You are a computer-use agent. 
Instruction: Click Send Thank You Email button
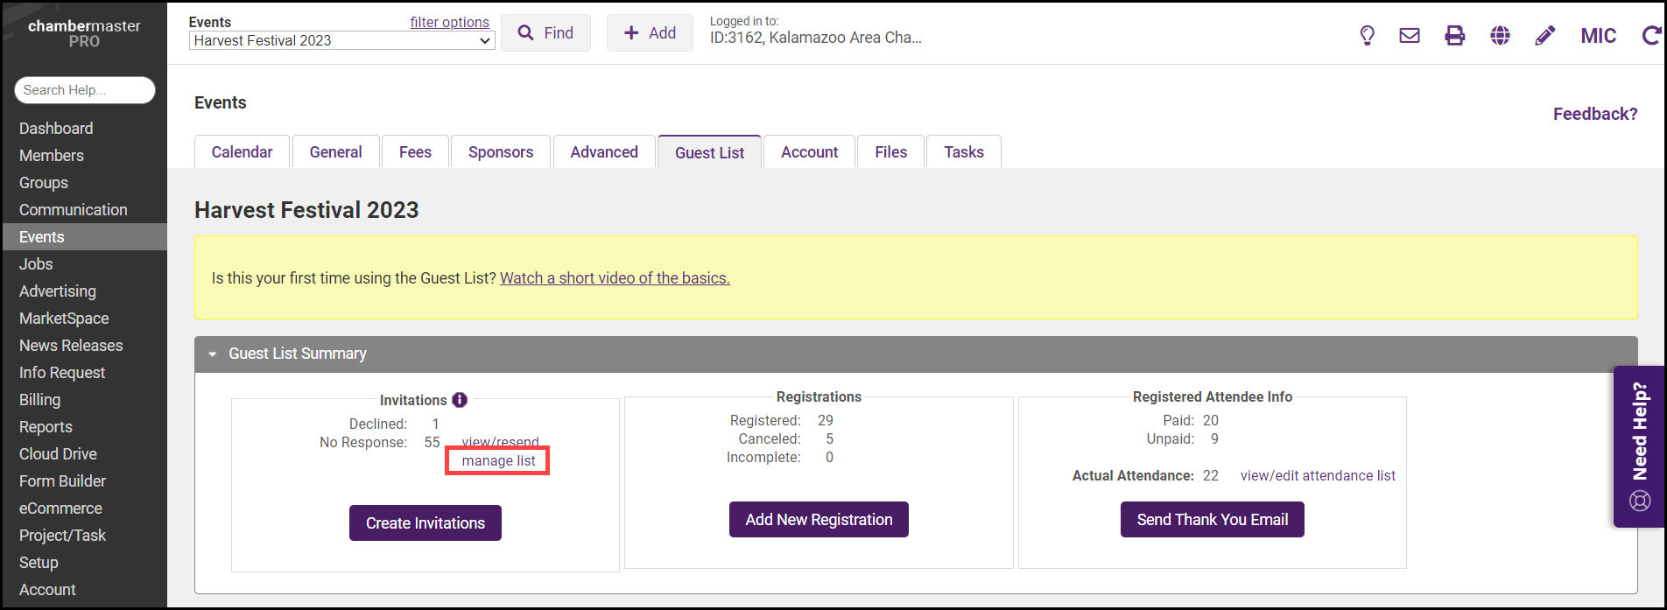(x=1212, y=520)
